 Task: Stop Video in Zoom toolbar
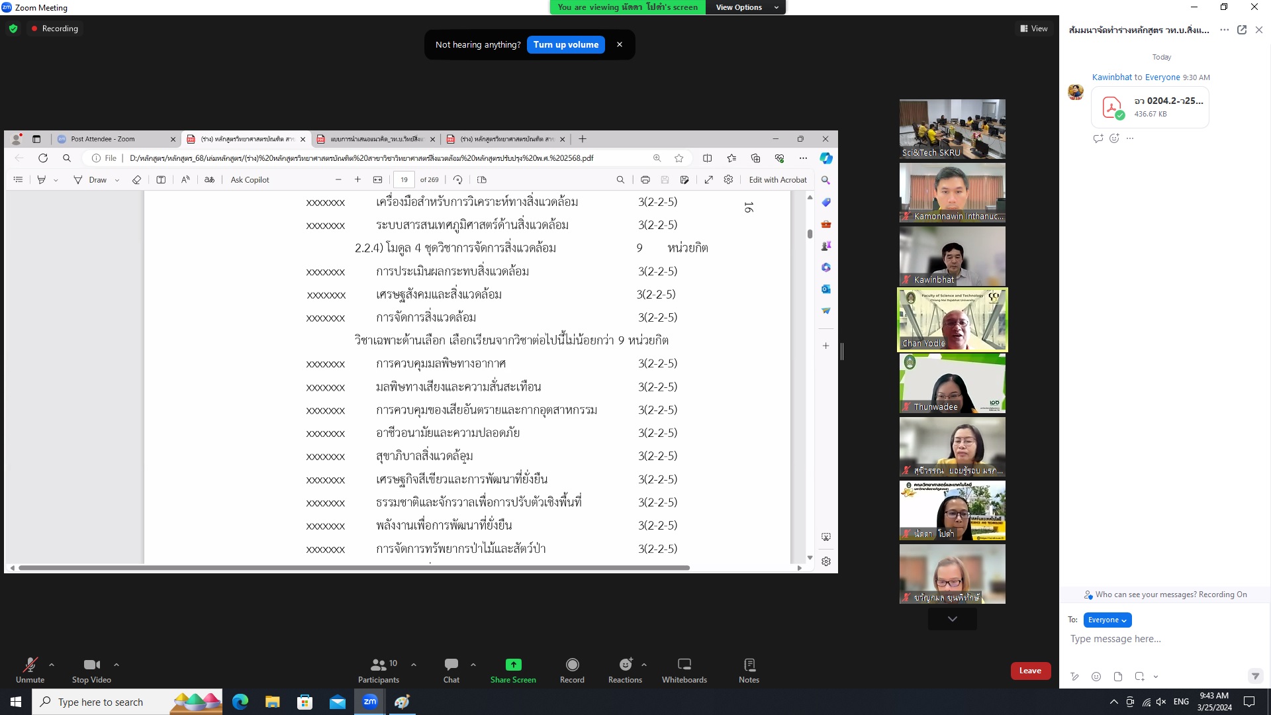click(x=91, y=670)
